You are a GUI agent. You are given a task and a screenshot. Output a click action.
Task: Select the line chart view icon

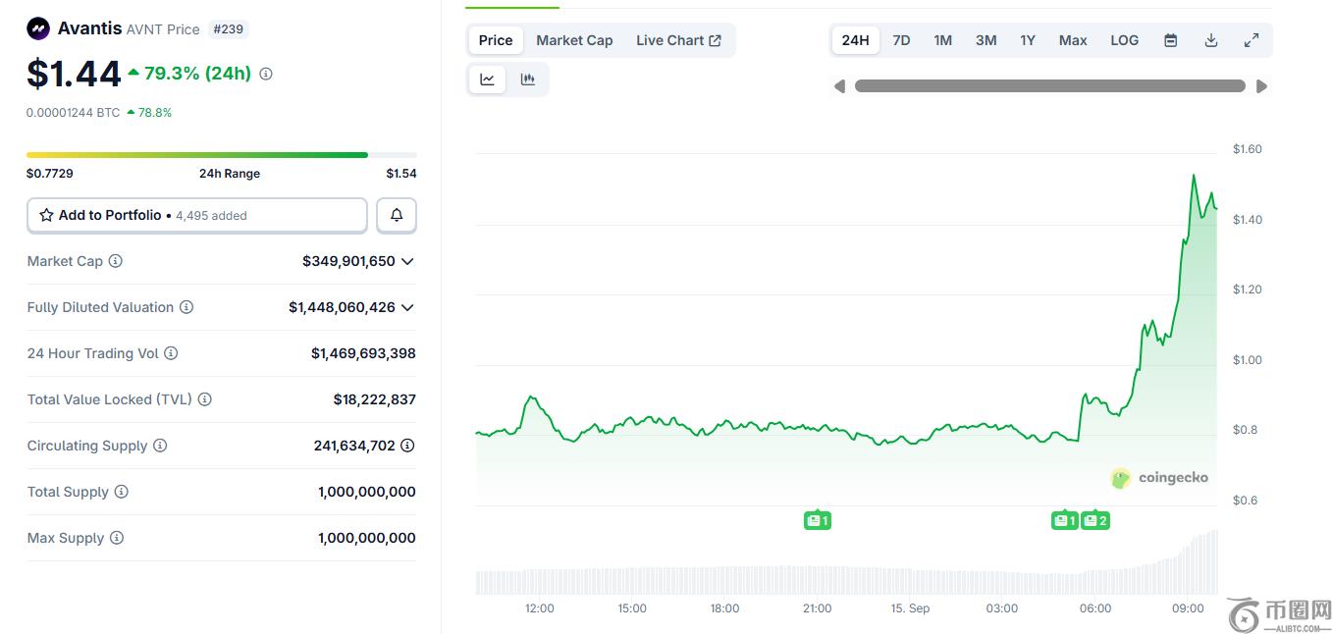click(x=487, y=79)
